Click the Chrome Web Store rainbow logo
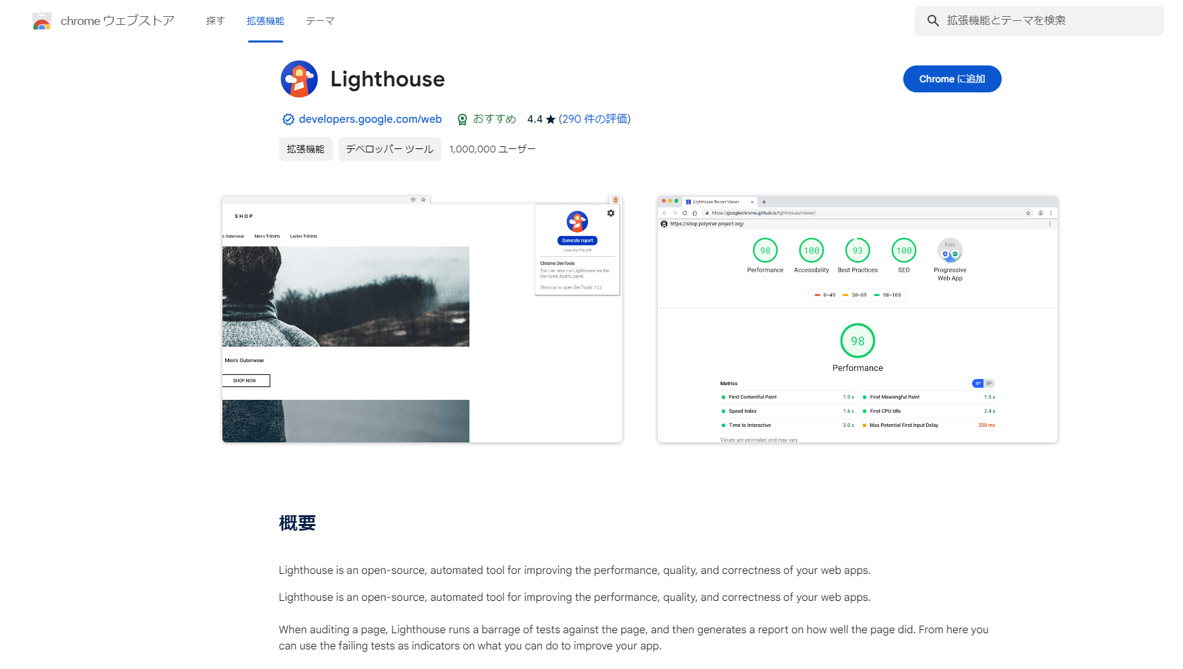Viewport: 1183px width, 669px height. pos(42,22)
